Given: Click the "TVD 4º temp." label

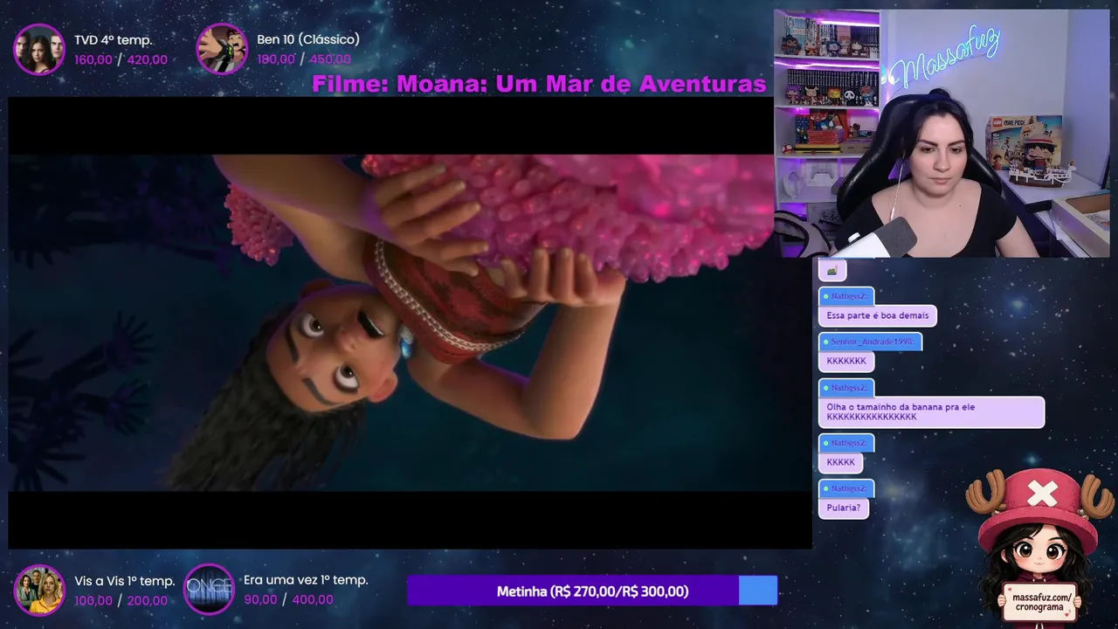Looking at the screenshot, I should (114, 40).
